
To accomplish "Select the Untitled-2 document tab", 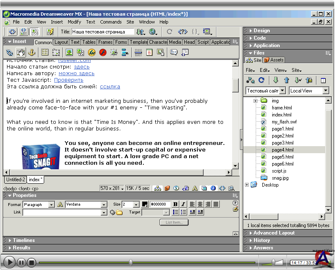I will (x=16, y=180).
